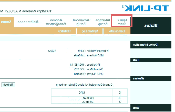
Task: Click the TP-LINK logo
Action: pyautogui.click(x=147, y=8)
